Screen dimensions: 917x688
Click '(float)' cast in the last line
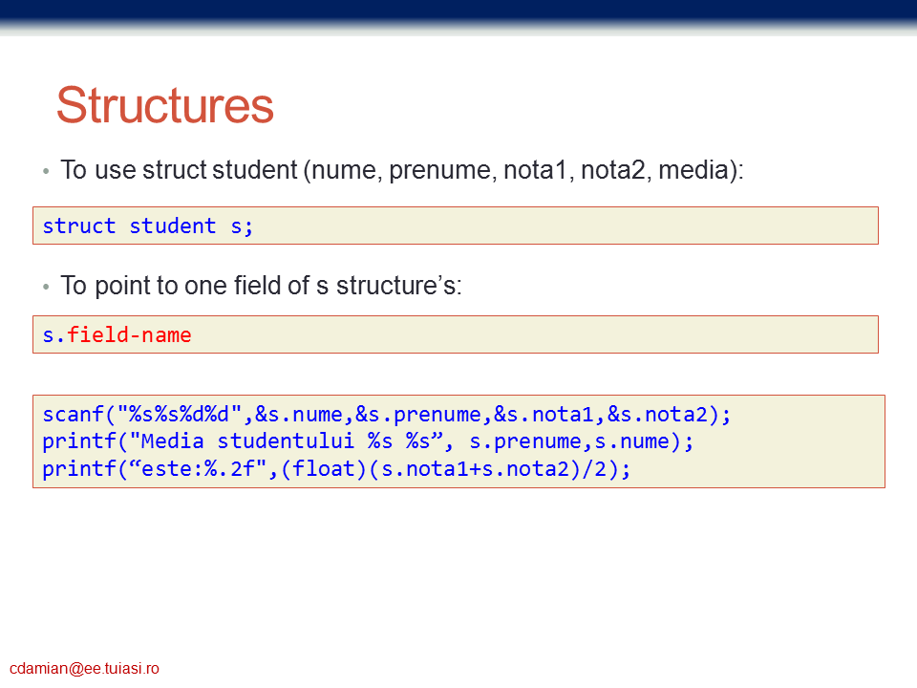(x=325, y=469)
